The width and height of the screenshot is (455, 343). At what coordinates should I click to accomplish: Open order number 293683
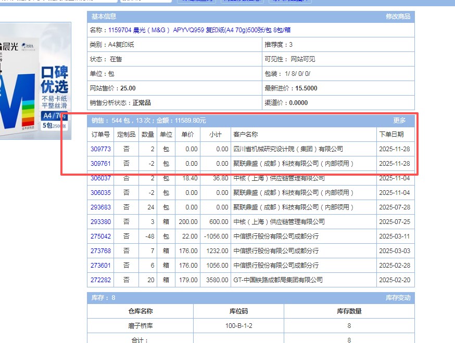coord(100,207)
